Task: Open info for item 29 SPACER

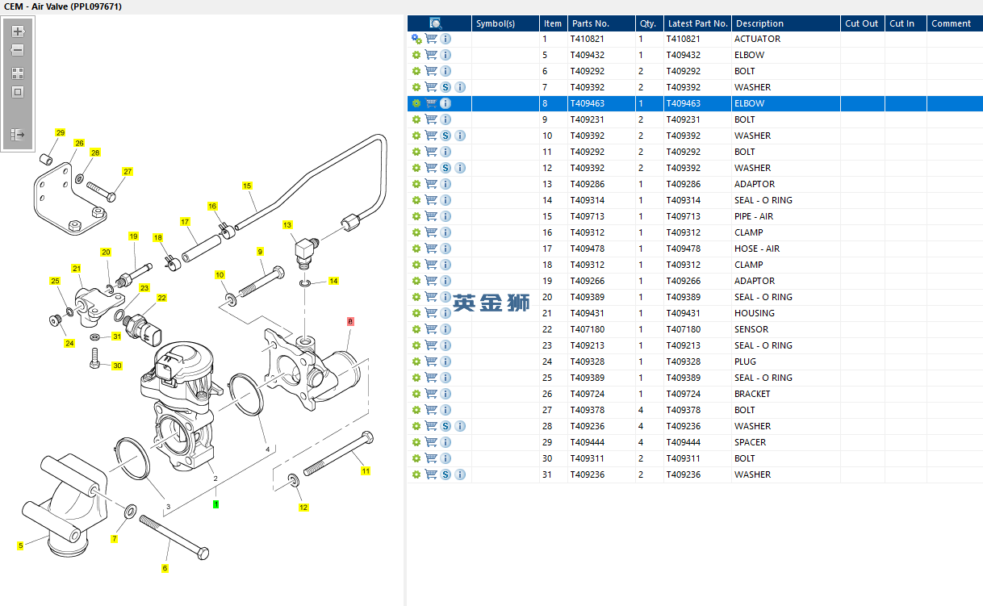Action: tap(445, 442)
